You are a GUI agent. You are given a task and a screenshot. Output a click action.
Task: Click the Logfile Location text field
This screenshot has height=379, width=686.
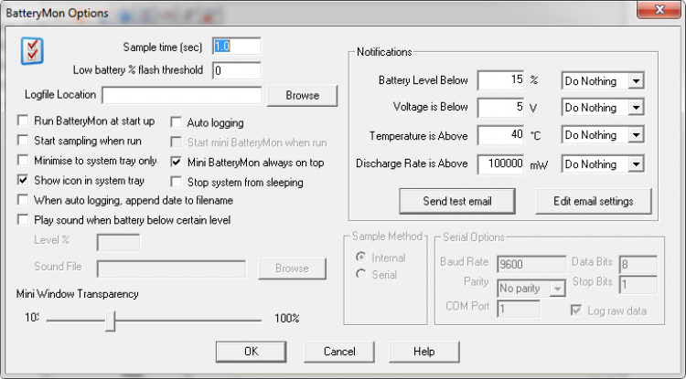[182, 95]
